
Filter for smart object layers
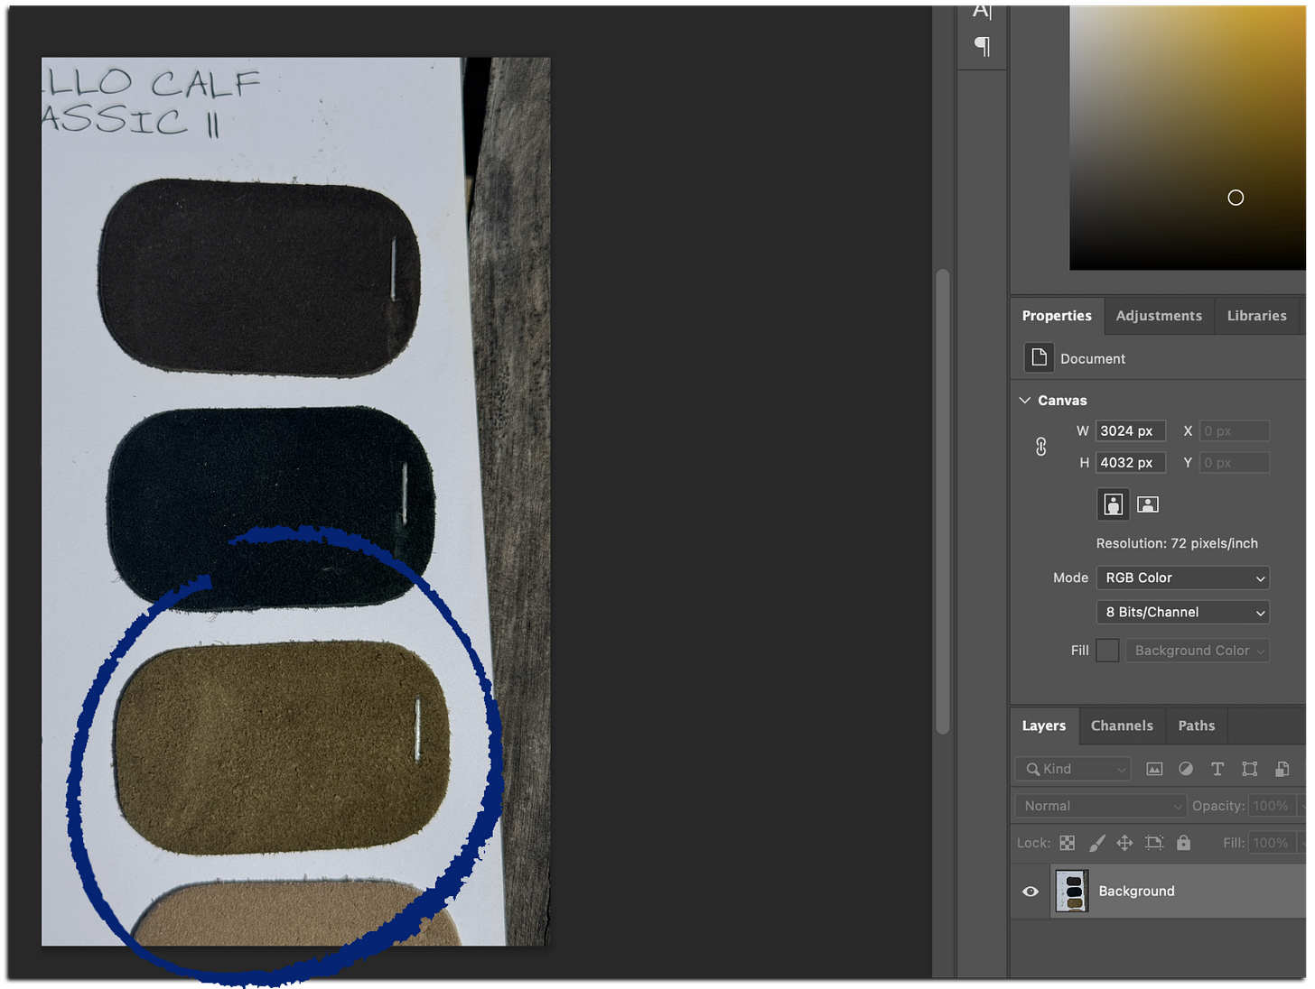click(x=1282, y=769)
